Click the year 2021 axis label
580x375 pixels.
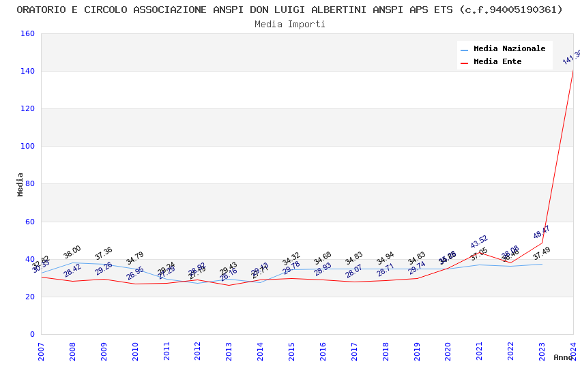(x=480, y=351)
